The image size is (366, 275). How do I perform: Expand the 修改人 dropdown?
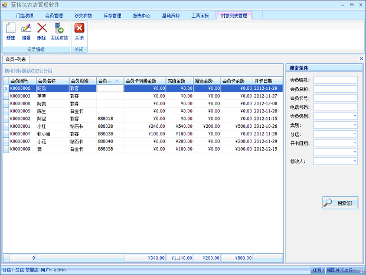pos(355,161)
